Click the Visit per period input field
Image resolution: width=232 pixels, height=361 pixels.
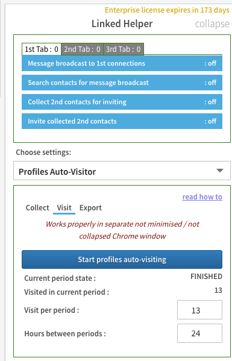[200, 310]
